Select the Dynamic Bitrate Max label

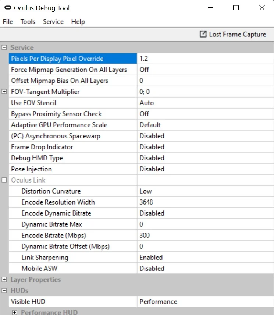52,224
